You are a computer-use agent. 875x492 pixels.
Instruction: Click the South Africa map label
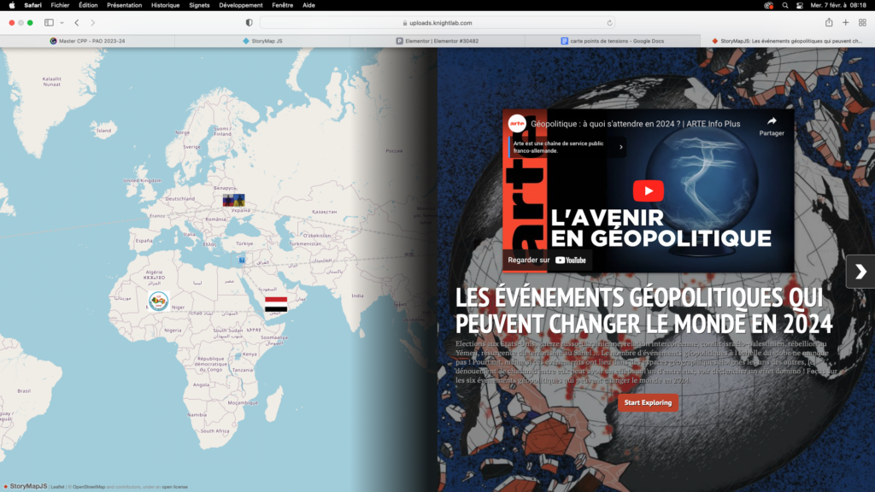[214, 431]
